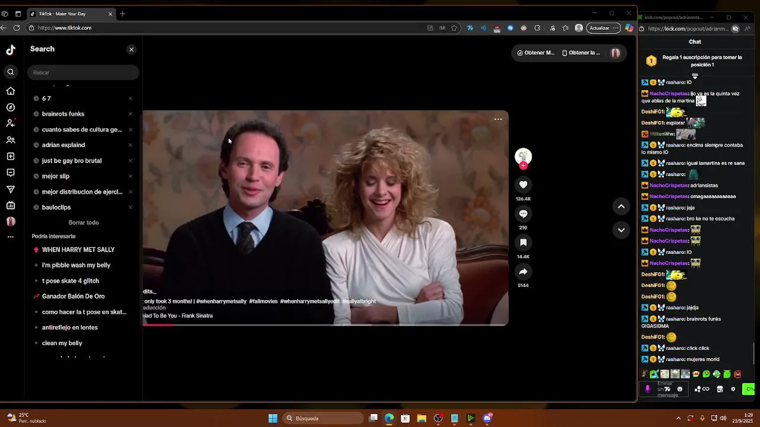
Task: Open the Friends icon in the TikTok sidebar
Action: (11, 140)
